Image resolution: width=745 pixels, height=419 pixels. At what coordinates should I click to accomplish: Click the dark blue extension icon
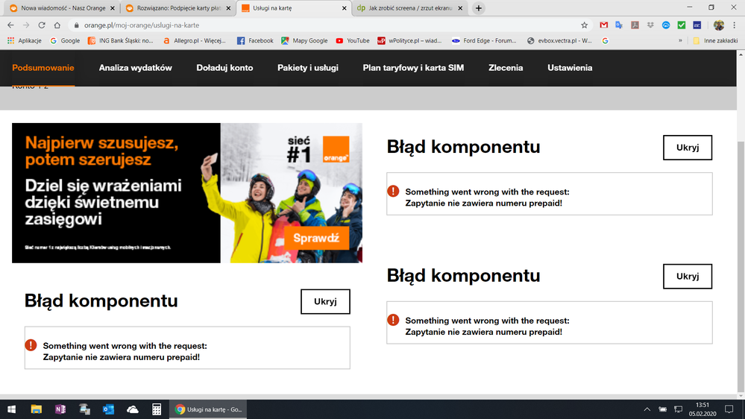(x=697, y=25)
